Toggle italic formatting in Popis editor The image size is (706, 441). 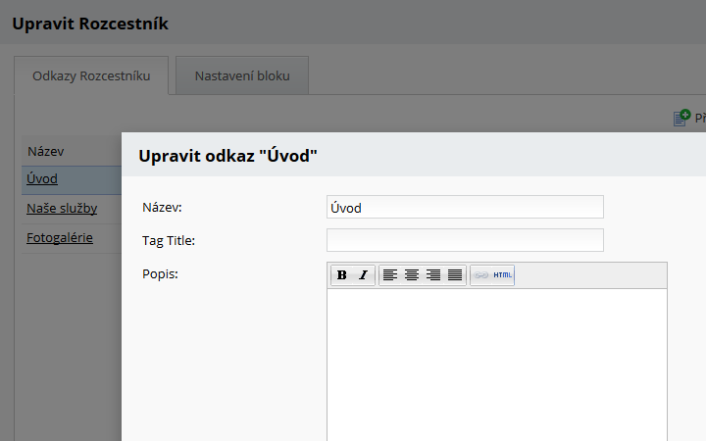pos(364,275)
